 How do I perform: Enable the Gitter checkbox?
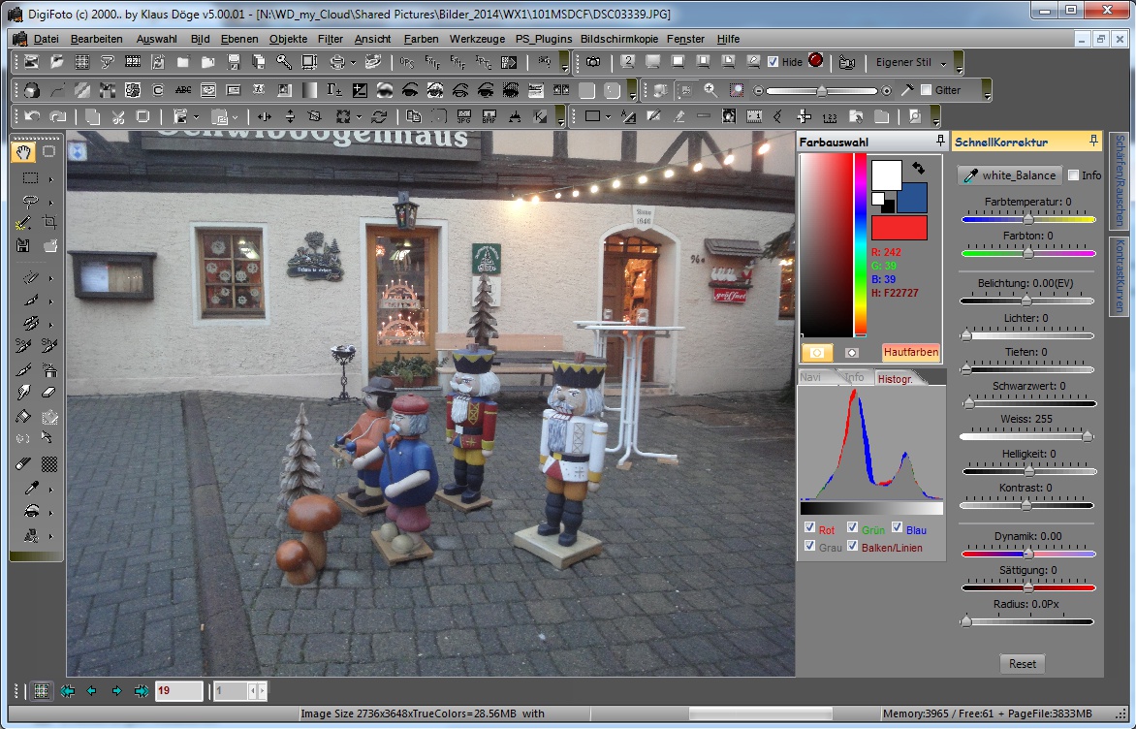tap(927, 90)
